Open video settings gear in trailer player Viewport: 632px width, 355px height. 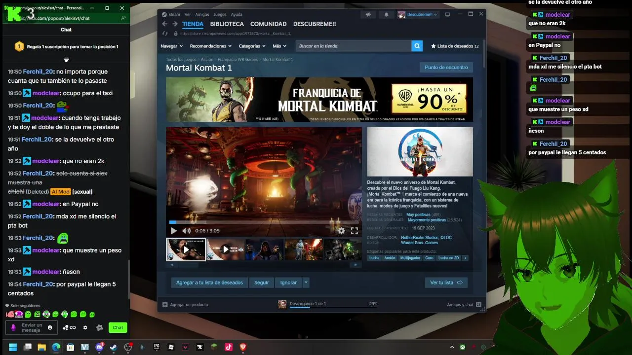[341, 231]
